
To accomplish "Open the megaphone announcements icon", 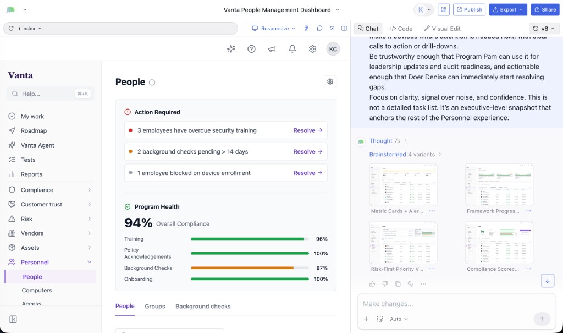I will point(272,49).
